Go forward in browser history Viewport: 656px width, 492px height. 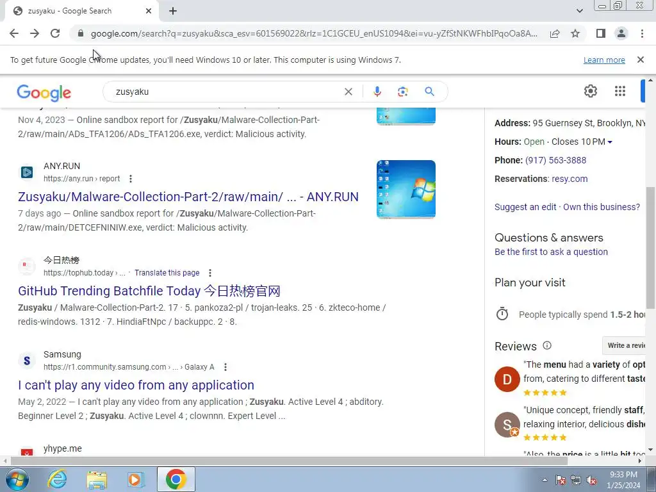pos(35,33)
